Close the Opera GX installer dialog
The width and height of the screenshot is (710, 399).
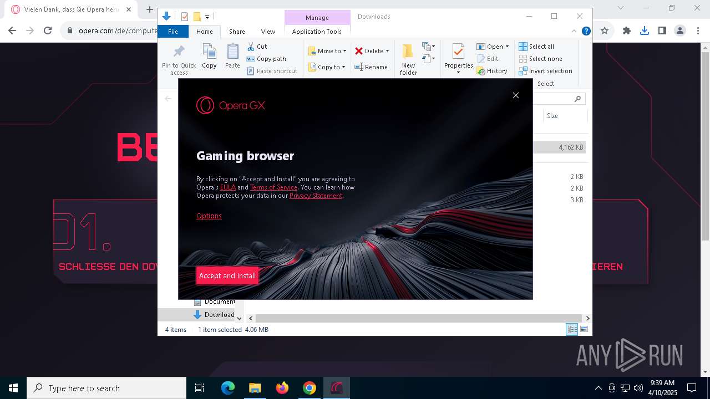tap(516, 95)
